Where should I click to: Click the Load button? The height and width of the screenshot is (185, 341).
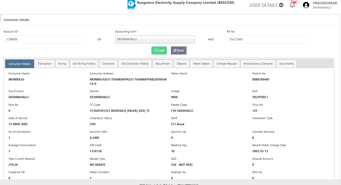pos(159,50)
